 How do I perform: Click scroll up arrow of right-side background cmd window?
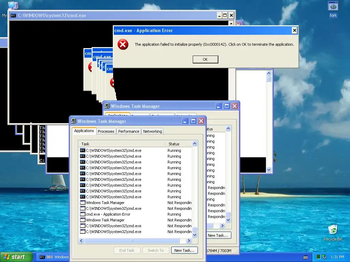269,73
